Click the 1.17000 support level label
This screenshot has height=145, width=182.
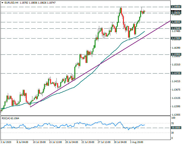click(x=176, y=38)
